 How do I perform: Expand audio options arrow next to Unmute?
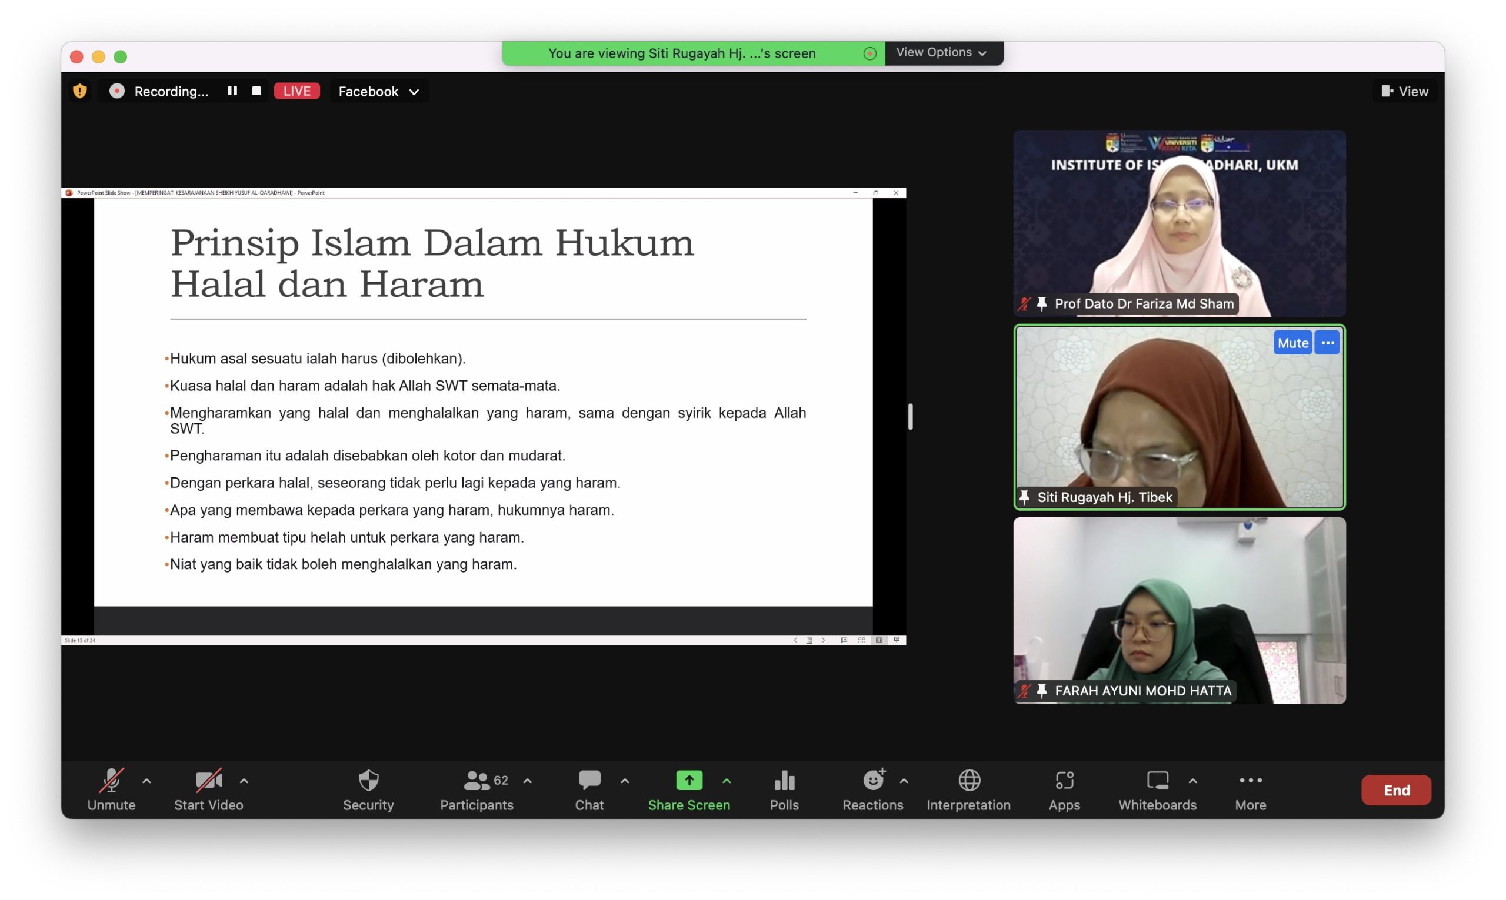coord(147,781)
